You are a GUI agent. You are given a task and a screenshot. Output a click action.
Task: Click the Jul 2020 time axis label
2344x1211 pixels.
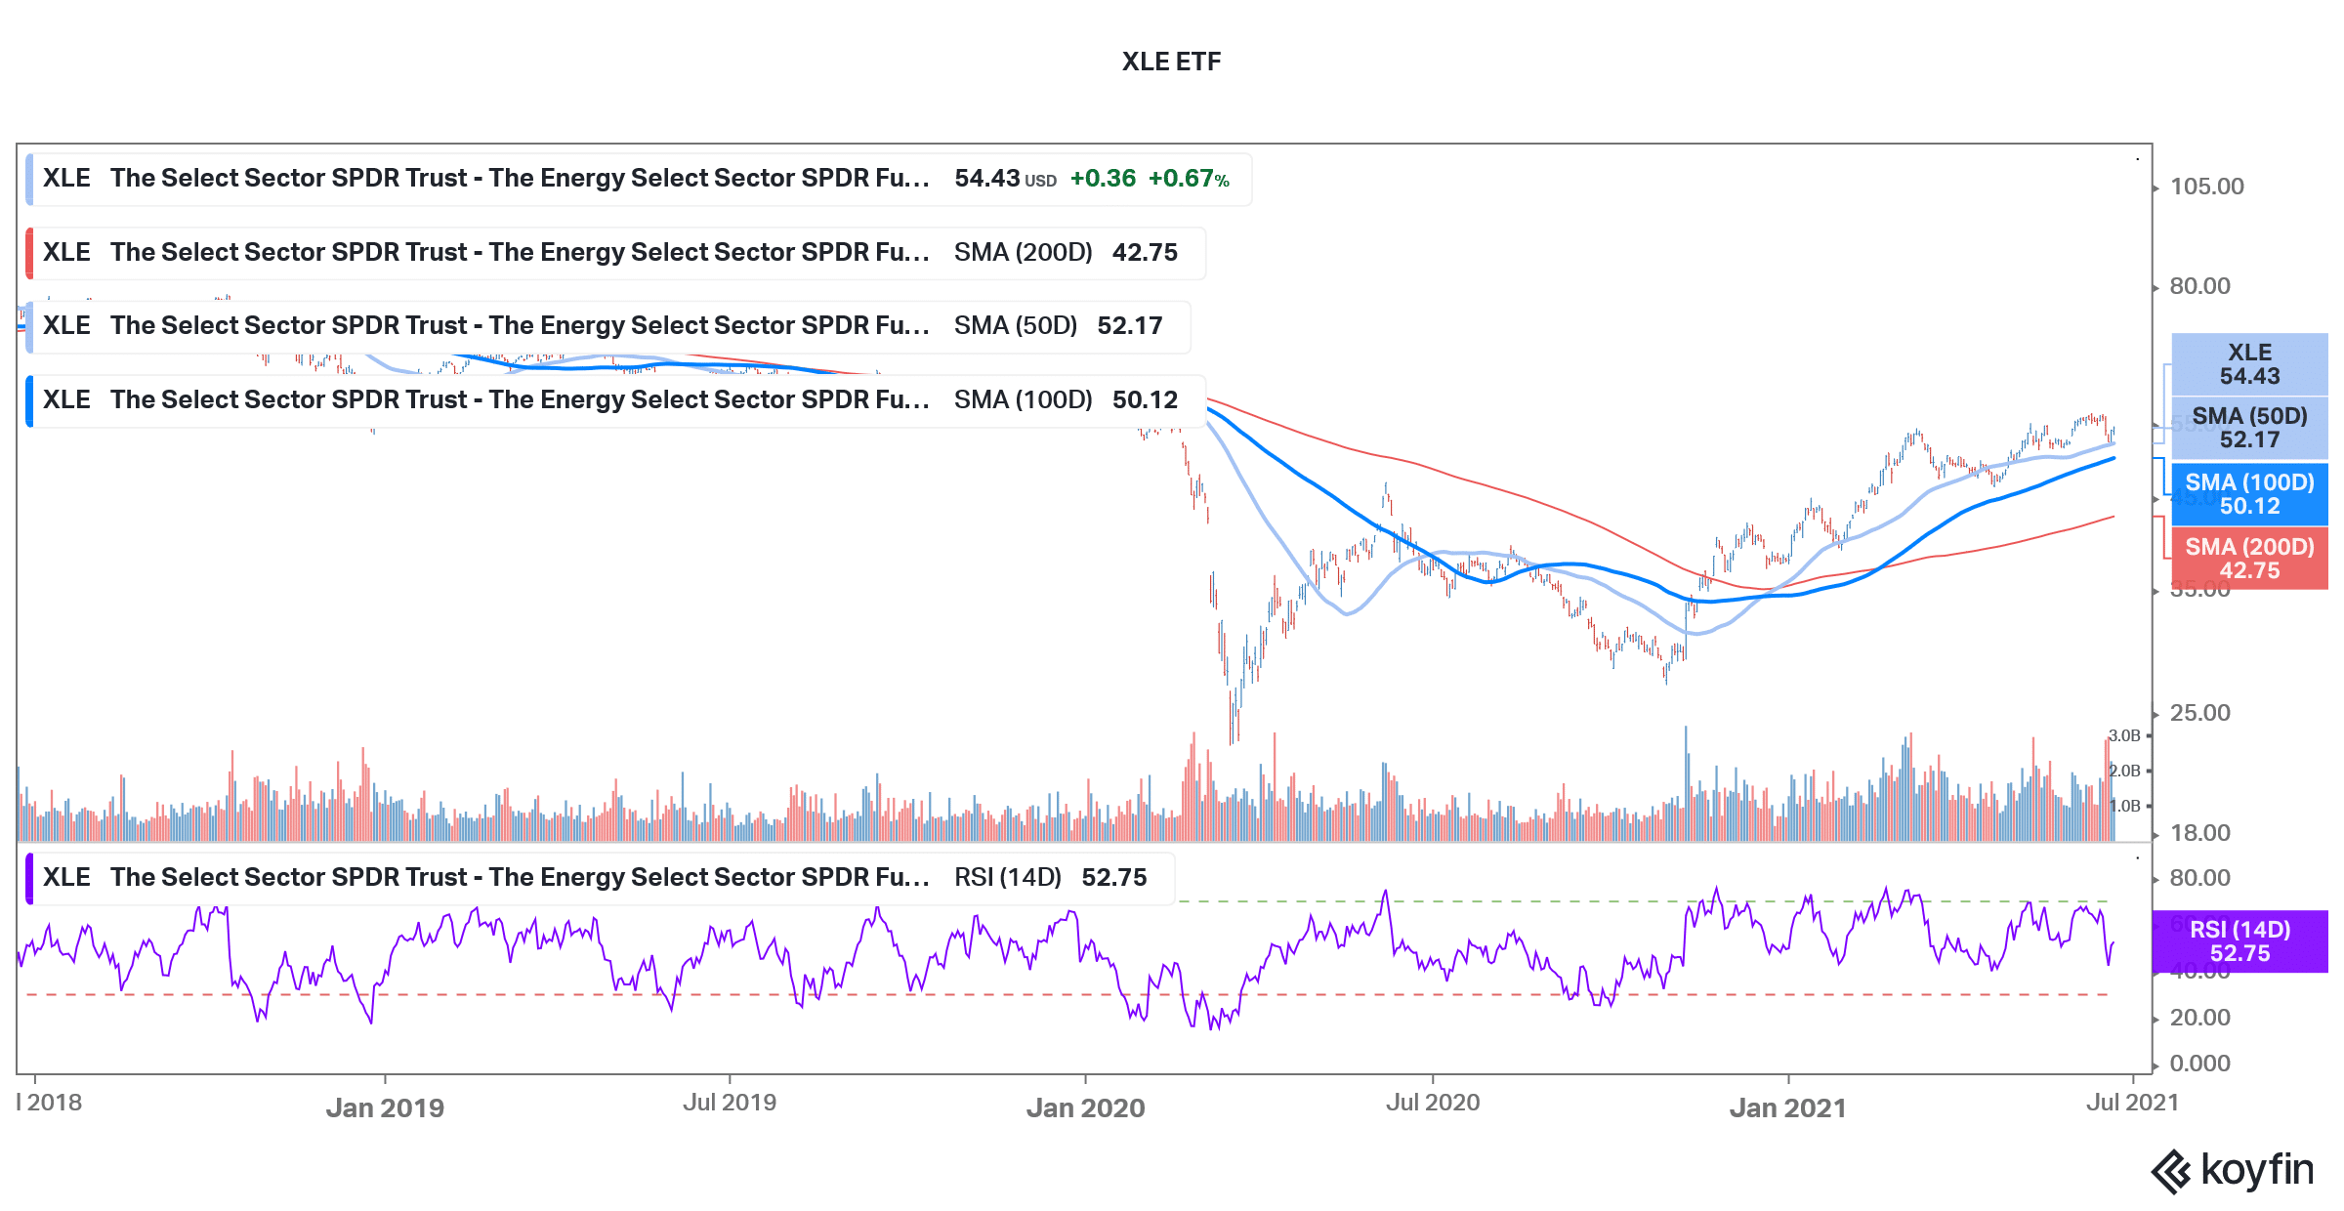pos(1433,1103)
